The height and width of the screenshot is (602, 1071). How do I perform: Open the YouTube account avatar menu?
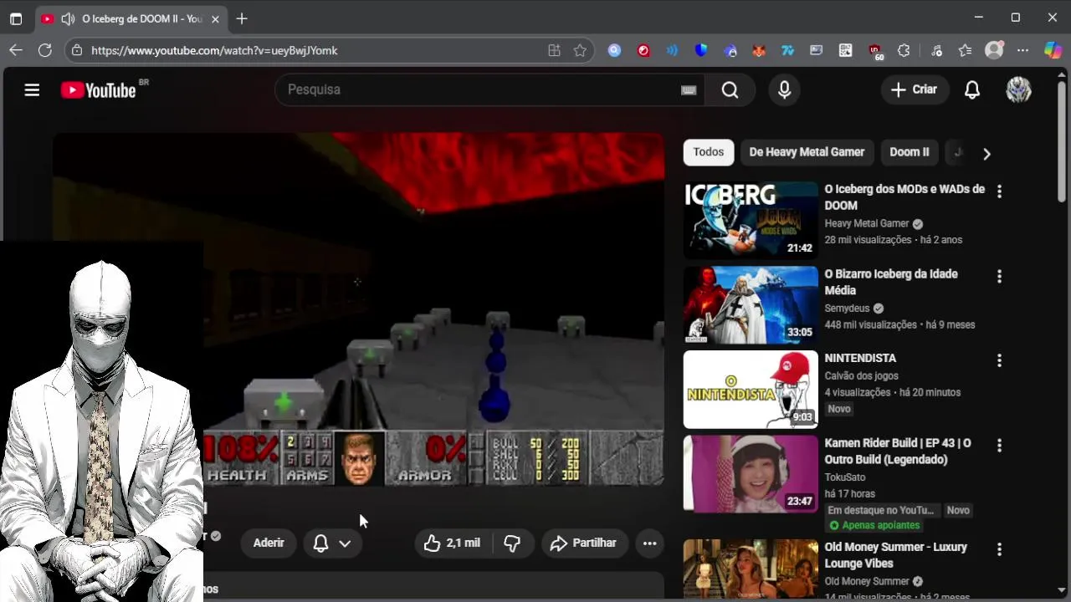click(x=1018, y=89)
